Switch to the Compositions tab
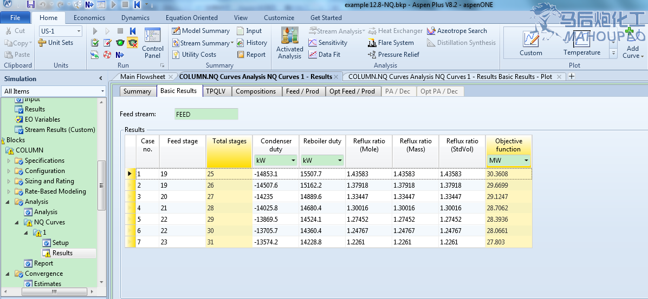The image size is (648, 299). (255, 91)
